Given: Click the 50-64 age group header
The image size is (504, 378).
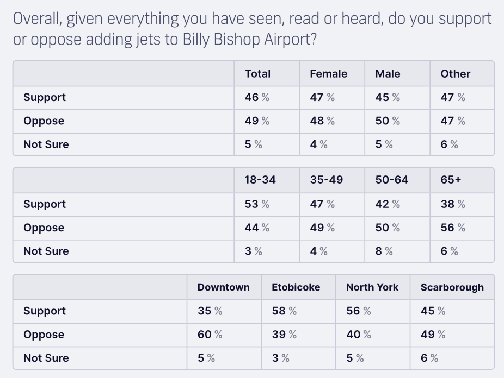Looking at the screenshot, I should 392,180.
